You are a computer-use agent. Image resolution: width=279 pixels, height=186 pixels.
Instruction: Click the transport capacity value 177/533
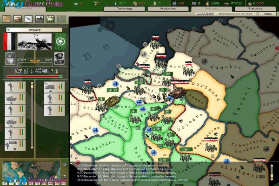[236, 3]
